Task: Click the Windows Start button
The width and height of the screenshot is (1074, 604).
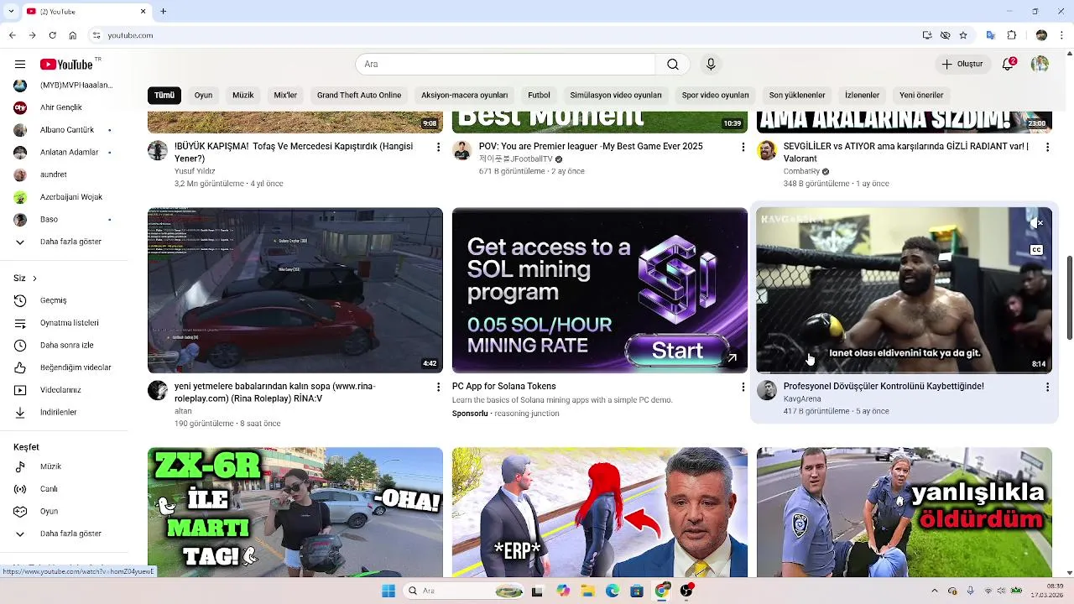Action: 388,591
